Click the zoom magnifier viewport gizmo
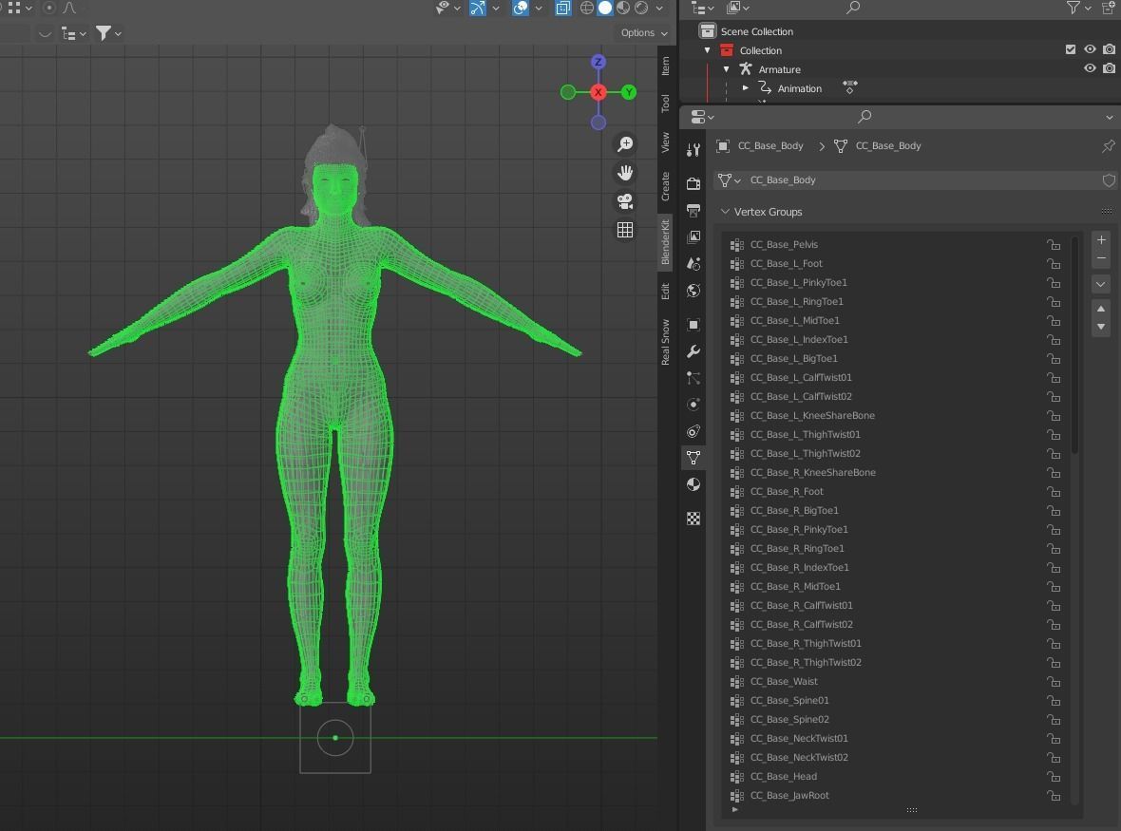Image resolution: width=1121 pixels, height=831 pixels. (x=625, y=144)
